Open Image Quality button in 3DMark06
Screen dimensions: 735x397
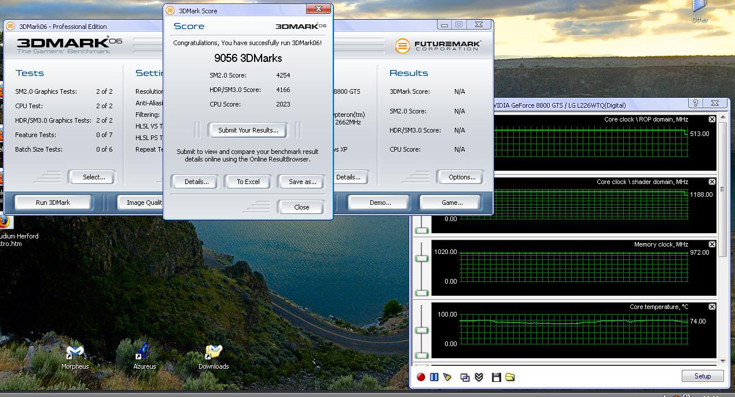coord(141,203)
